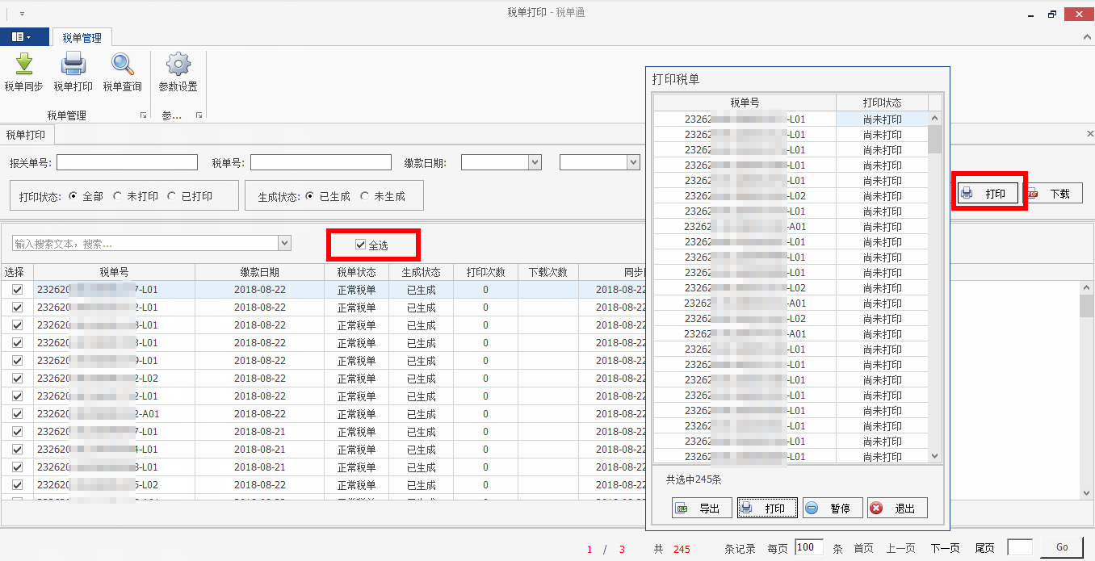The width and height of the screenshot is (1095, 561).
Task: Select the 未打印 radio button
Action: (x=119, y=196)
